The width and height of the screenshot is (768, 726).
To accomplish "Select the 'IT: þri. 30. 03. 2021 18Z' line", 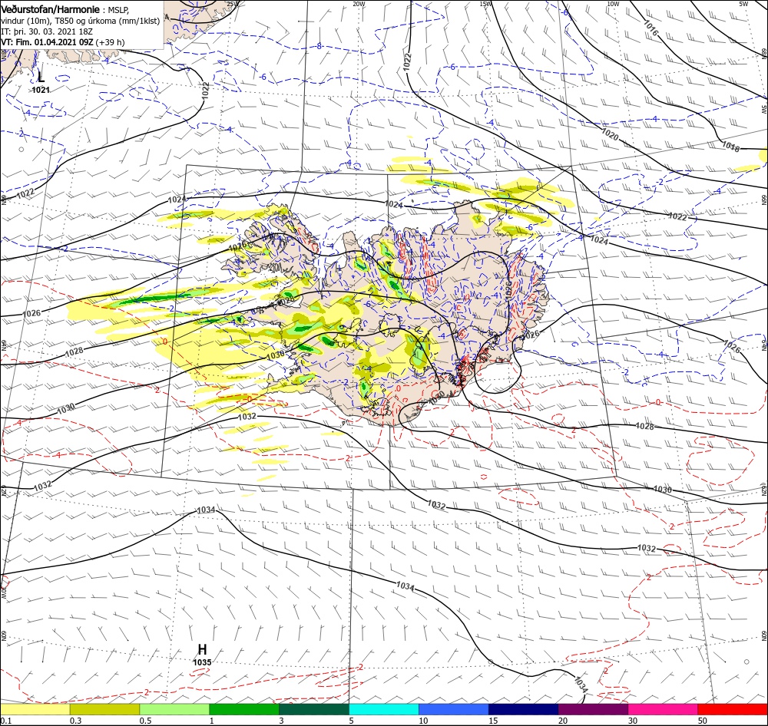I will (x=47, y=31).
